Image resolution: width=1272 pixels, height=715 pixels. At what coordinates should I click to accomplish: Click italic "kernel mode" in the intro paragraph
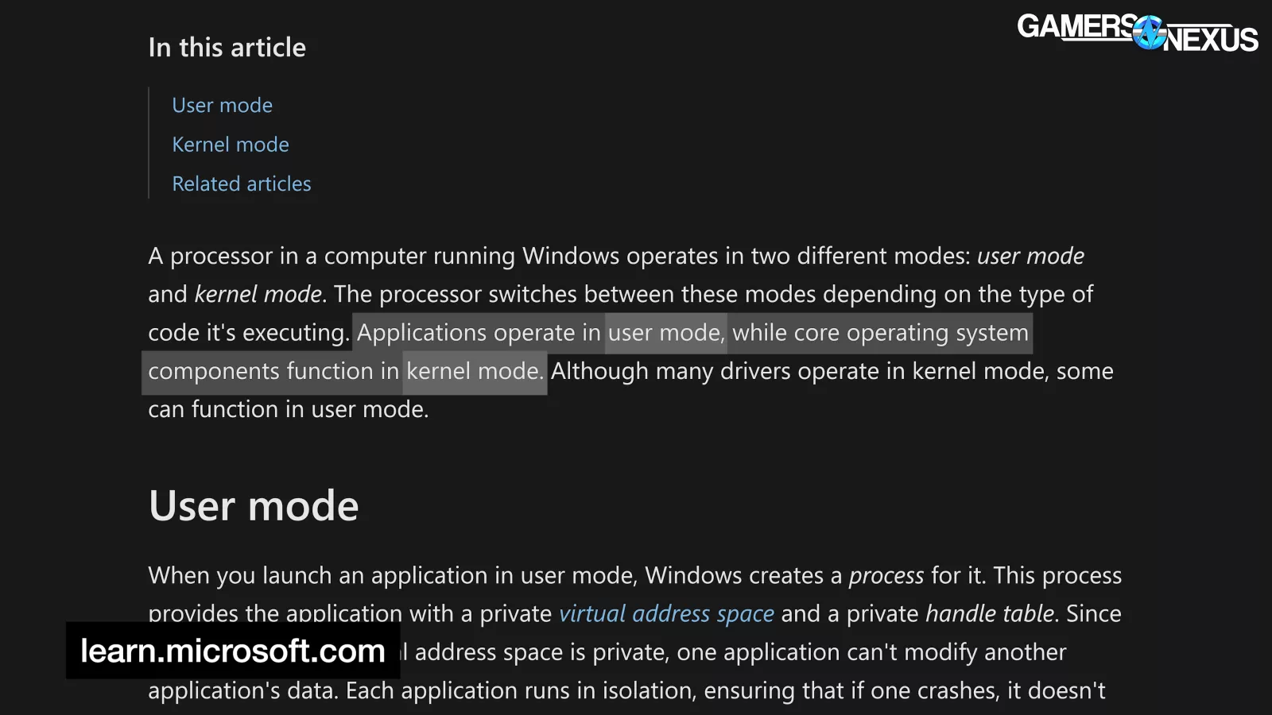258,294
